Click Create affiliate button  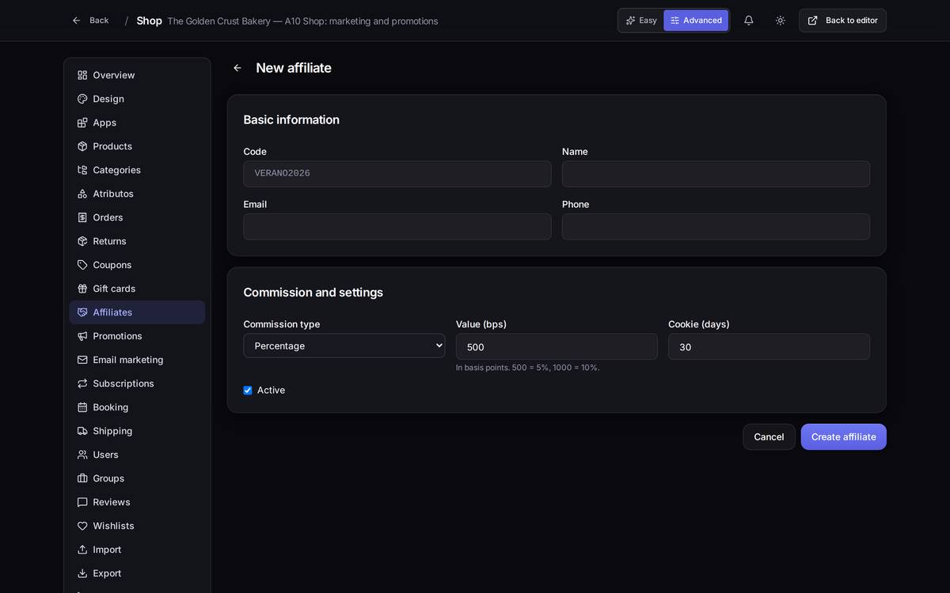(x=844, y=437)
